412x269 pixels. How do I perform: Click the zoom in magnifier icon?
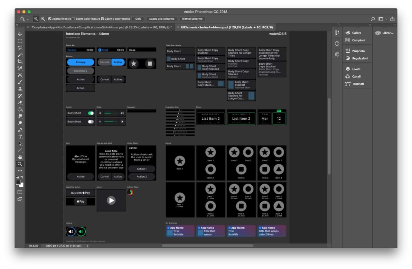coord(36,19)
